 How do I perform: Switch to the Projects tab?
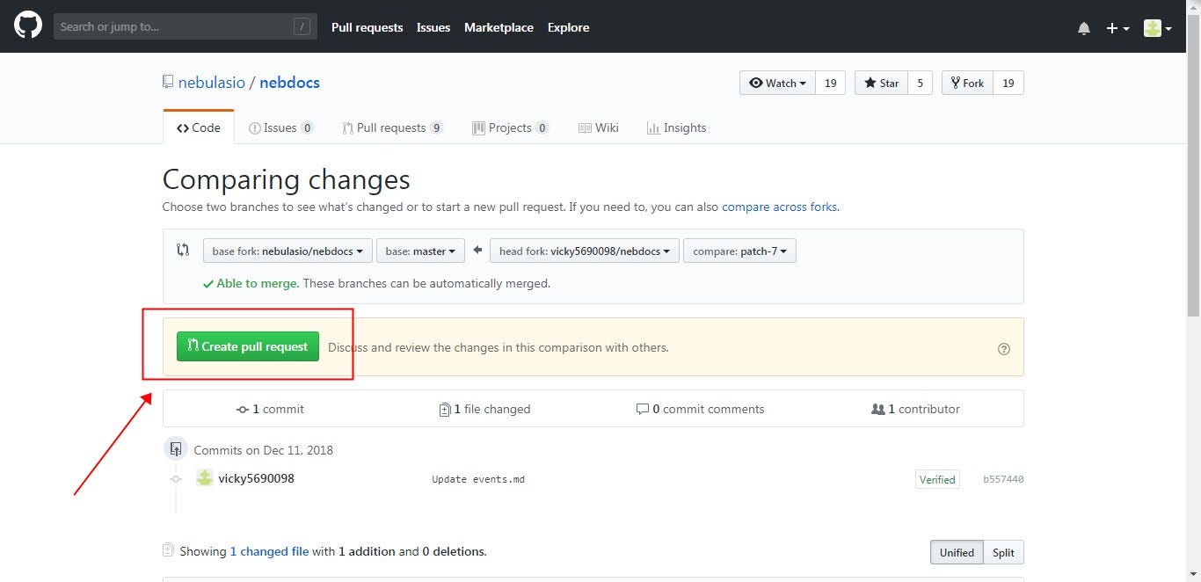pyautogui.click(x=510, y=127)
